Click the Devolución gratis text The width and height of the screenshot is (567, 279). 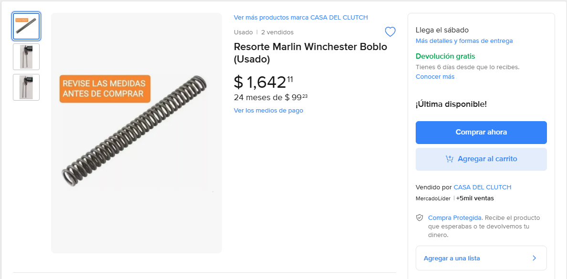pyautogui.click(x=445, y=56)
